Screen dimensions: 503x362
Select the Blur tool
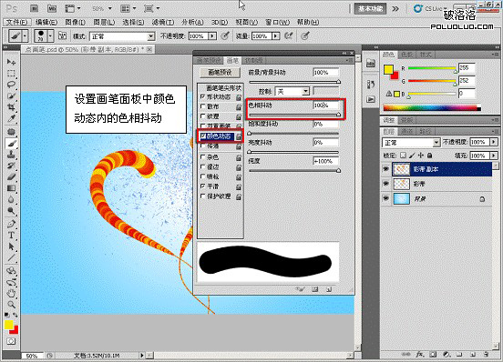click(x=11, y=199)
